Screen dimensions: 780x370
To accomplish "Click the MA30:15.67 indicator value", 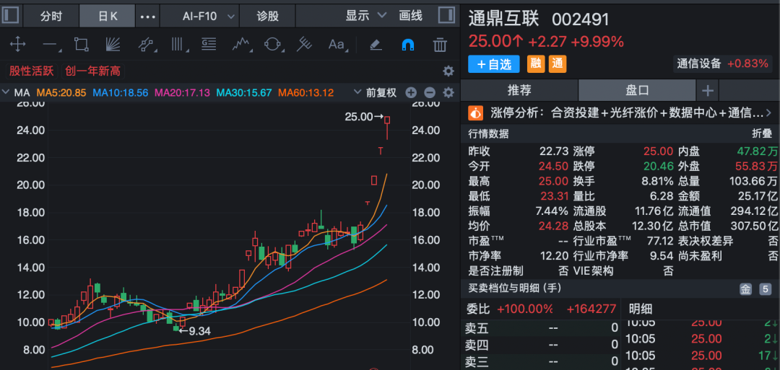I will click(244, 92).
